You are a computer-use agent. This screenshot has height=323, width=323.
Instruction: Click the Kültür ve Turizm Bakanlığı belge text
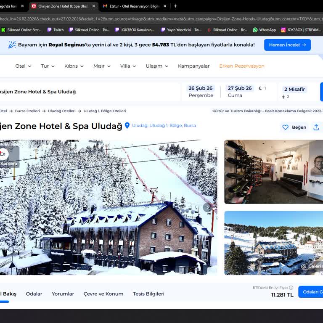[x=267, y=111]
